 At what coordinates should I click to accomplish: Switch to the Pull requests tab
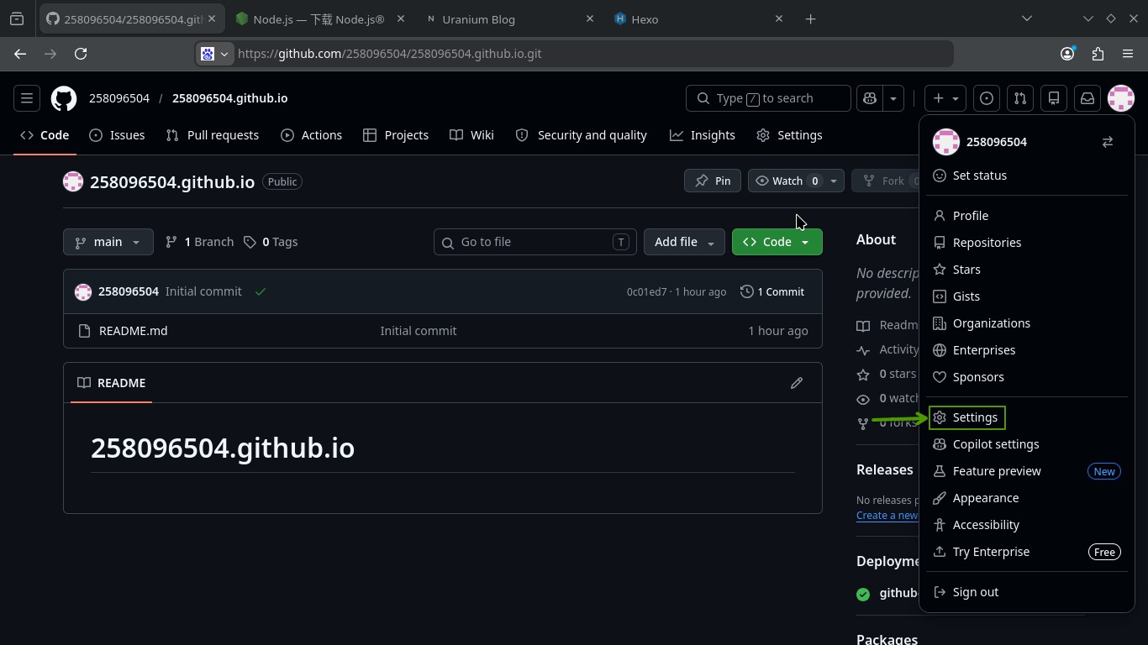[x=213, y=135]
